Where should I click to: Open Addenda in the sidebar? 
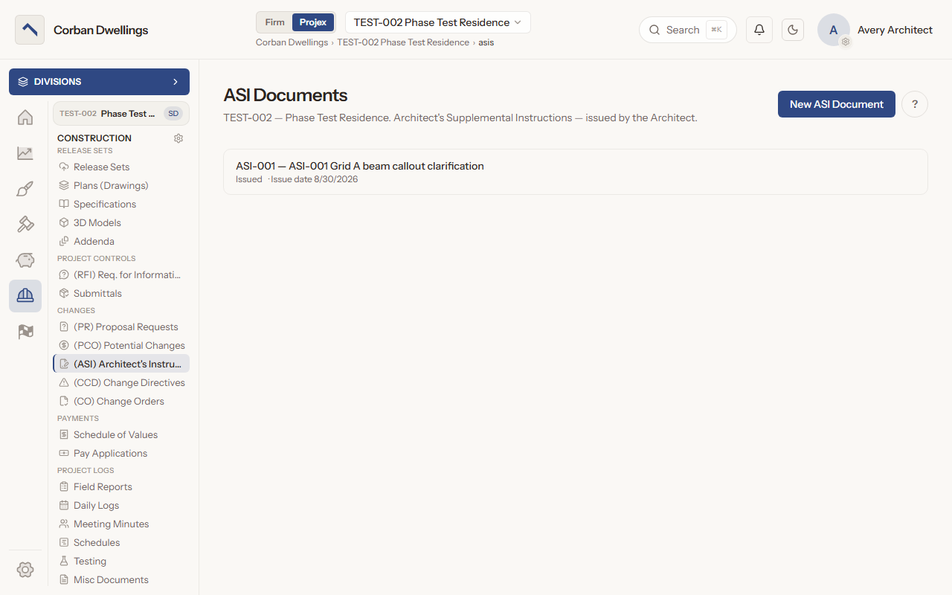[121, 242]
